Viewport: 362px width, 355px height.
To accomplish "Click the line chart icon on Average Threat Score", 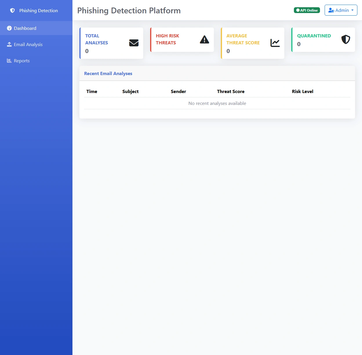I will pos(275,43).
